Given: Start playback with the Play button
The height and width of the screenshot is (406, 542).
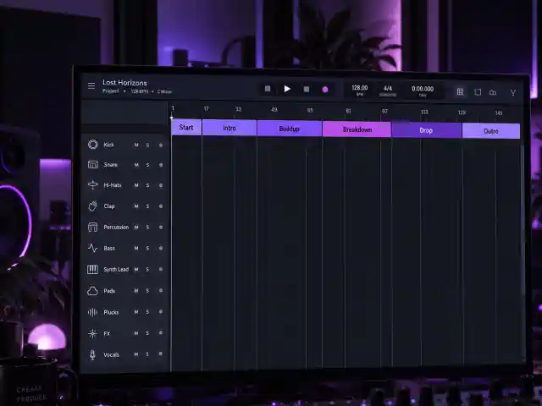Looking at the screenshot, I should tap(287, 89).
